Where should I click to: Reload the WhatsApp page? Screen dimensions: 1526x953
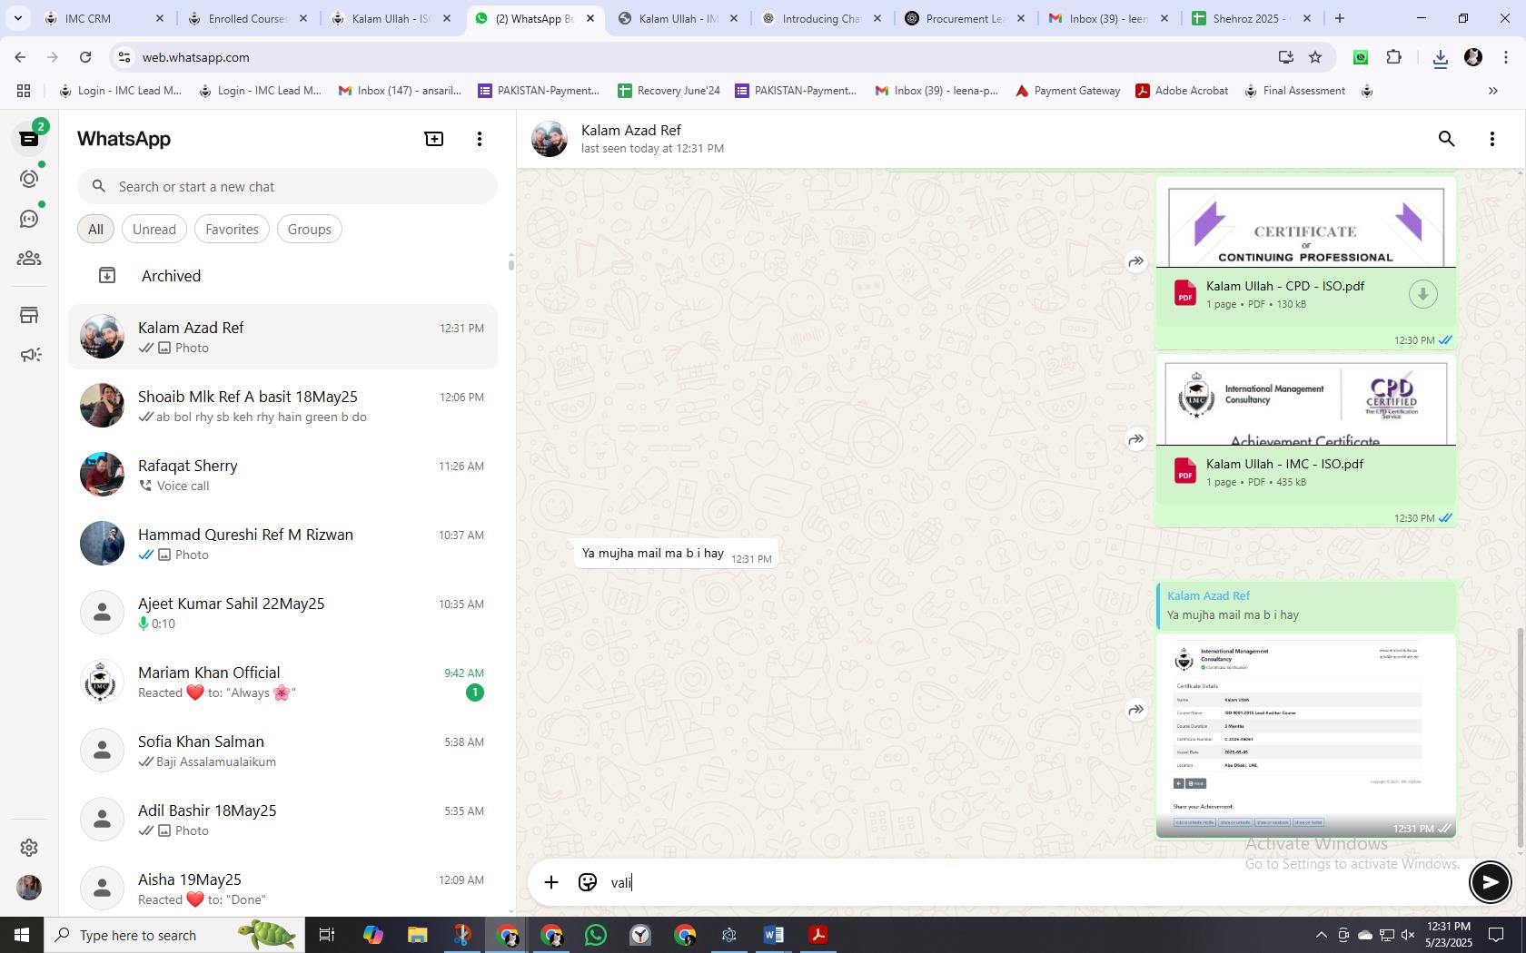pos(85,57)
